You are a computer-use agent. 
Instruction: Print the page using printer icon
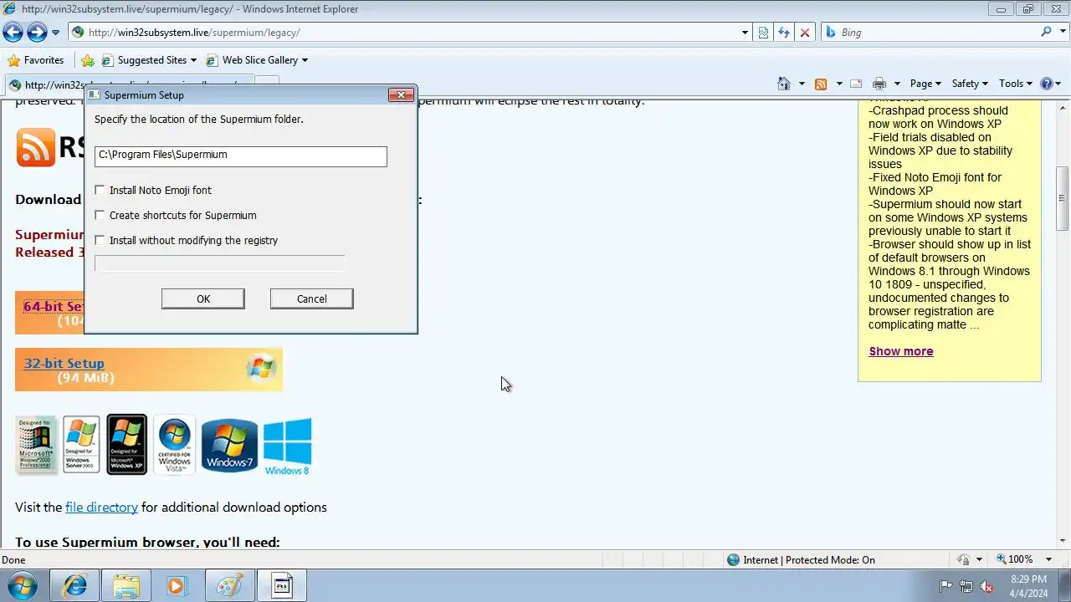(x=879, y=84)
